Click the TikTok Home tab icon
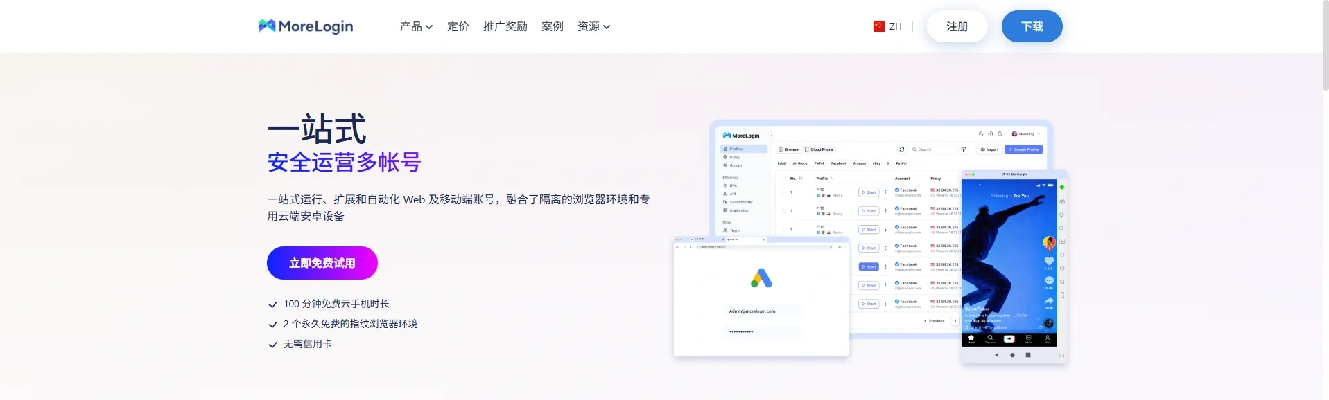 [971, 338]
